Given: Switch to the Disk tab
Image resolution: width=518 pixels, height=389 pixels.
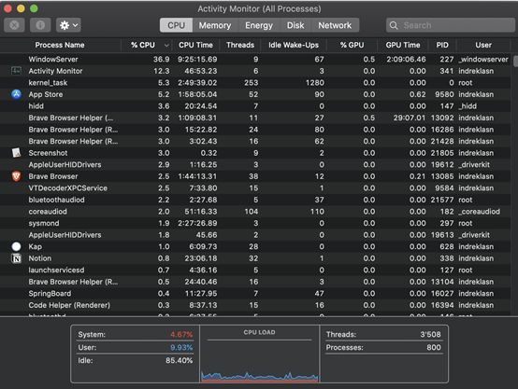Looking at the screenshot, I should [x=295, y=25].
